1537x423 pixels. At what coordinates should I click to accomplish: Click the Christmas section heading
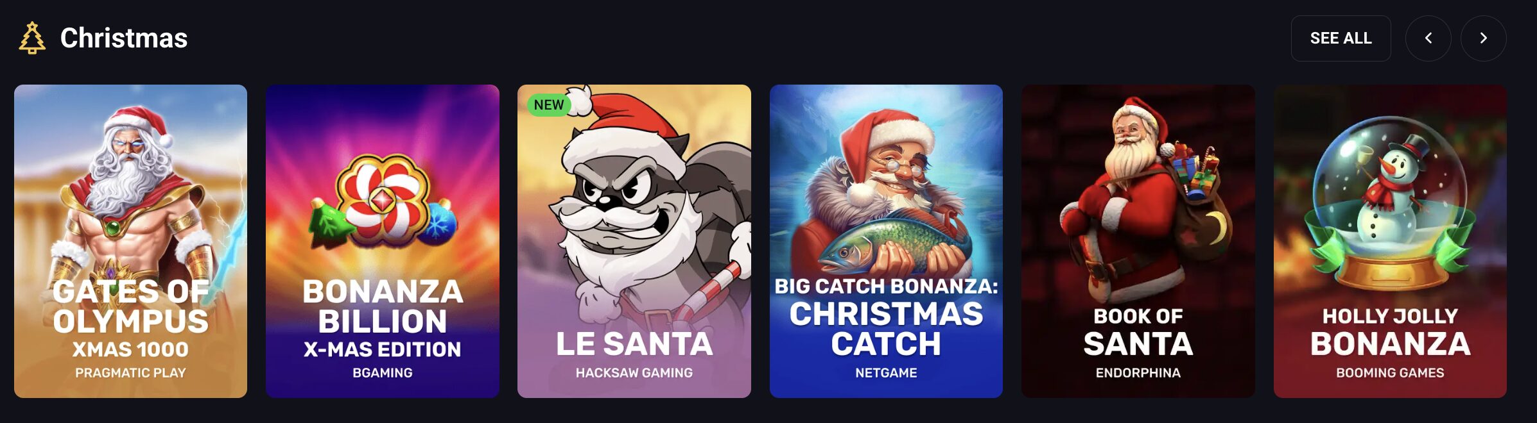coord(124,38)
